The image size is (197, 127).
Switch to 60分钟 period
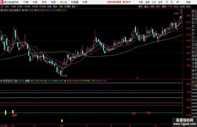pyautogui.click(x=42, y=7)
